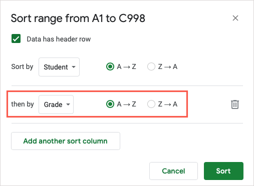Select Z→A radio for Student sort
This screenshot has width=254, height=186.
(x=151, y=66)
